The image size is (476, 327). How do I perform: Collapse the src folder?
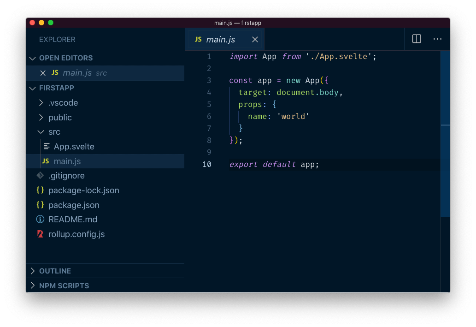pyautogui.click(x=41, y=132)
